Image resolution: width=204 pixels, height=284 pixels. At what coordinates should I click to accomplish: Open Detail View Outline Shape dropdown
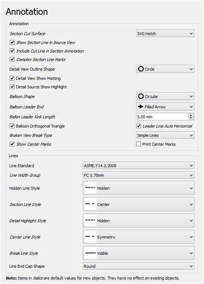click(165, 69)
